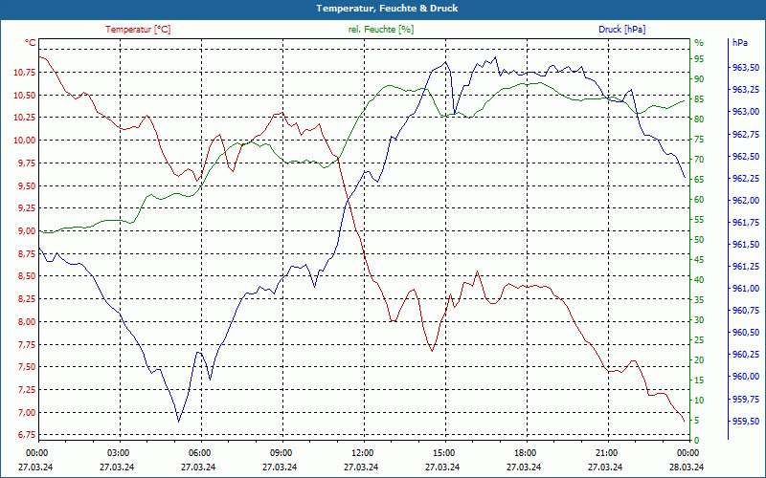Click '961,50' on the pressure axis
Screen dimensions: 766x478
(747, 245)
